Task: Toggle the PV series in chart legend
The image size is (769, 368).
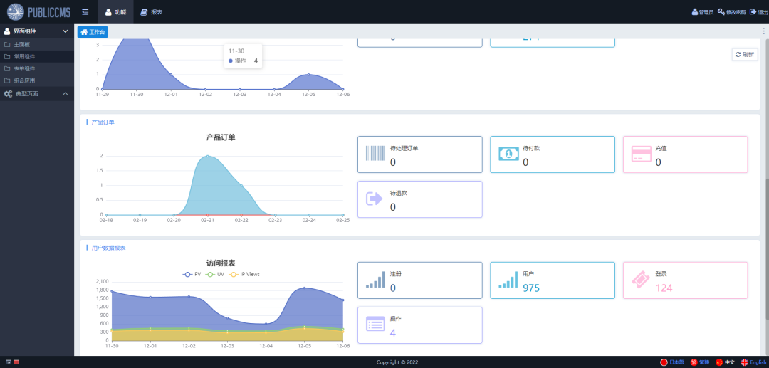Action: (192, 274)
